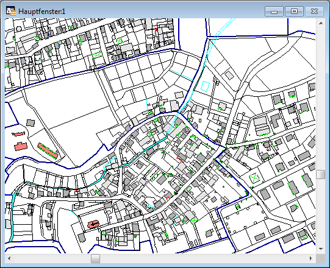Screen dimensions: 330x268
Task: Click the horizontal scrollbar right arrow
Action: [x=311, y=258]
